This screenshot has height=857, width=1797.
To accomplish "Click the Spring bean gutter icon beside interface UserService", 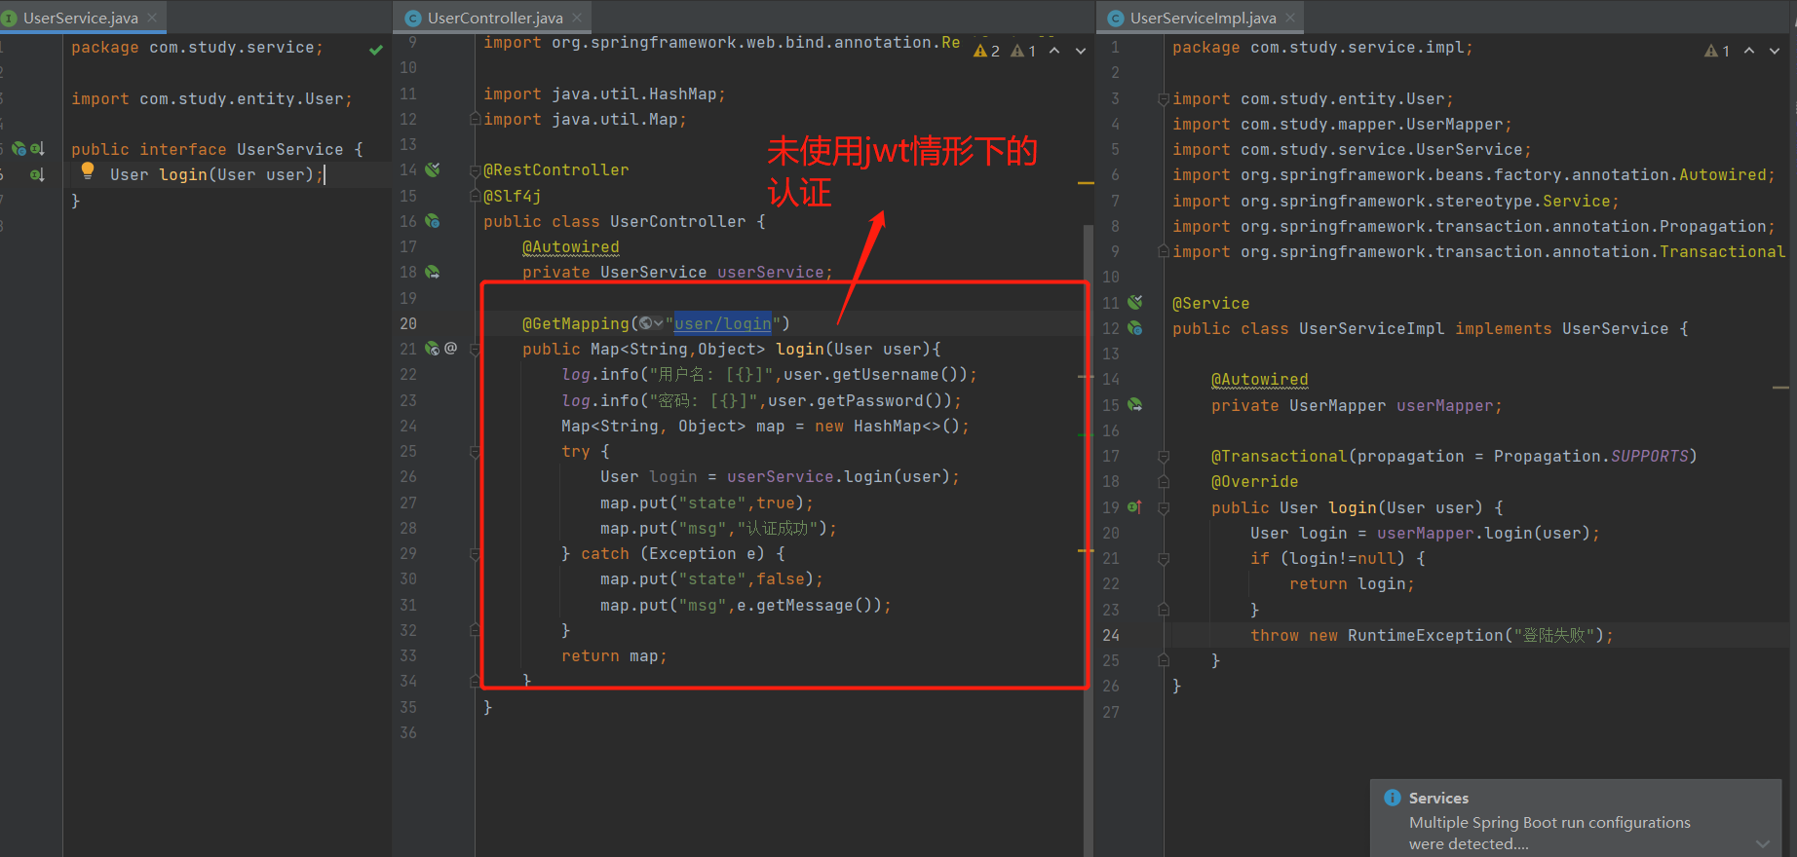I will tap(19, 149).
